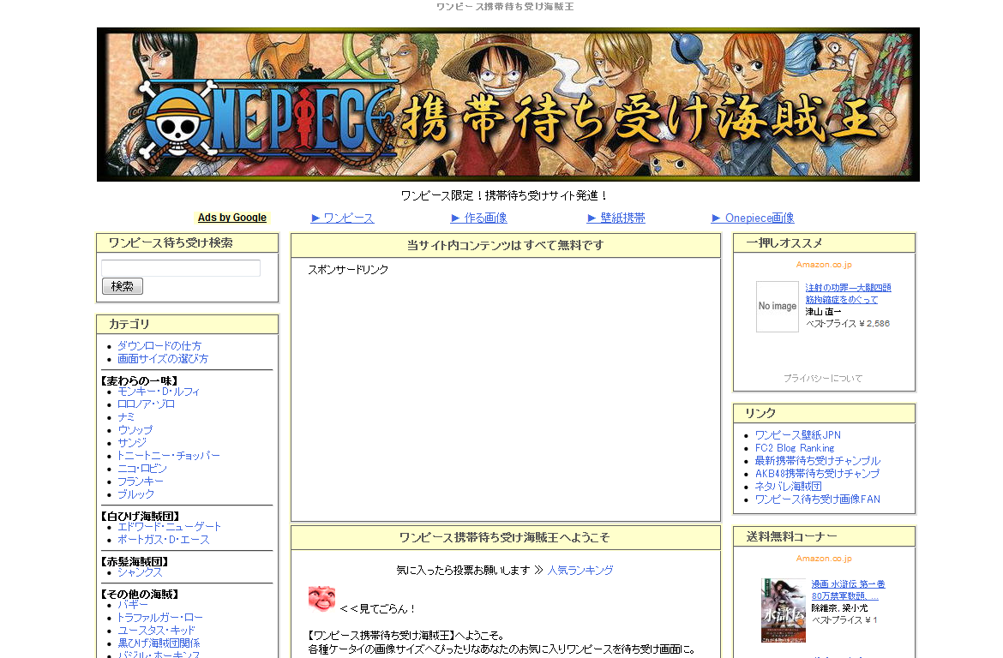Select トニートニー・チョッパー character link
The image size is (1003, 658).
point(169,455)
